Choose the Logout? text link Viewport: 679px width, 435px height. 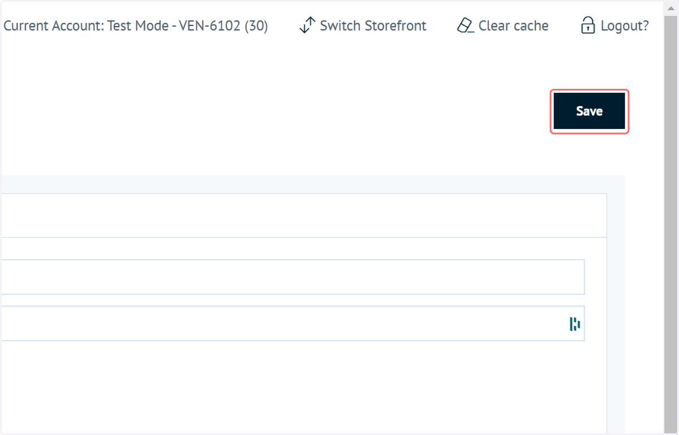625,26
